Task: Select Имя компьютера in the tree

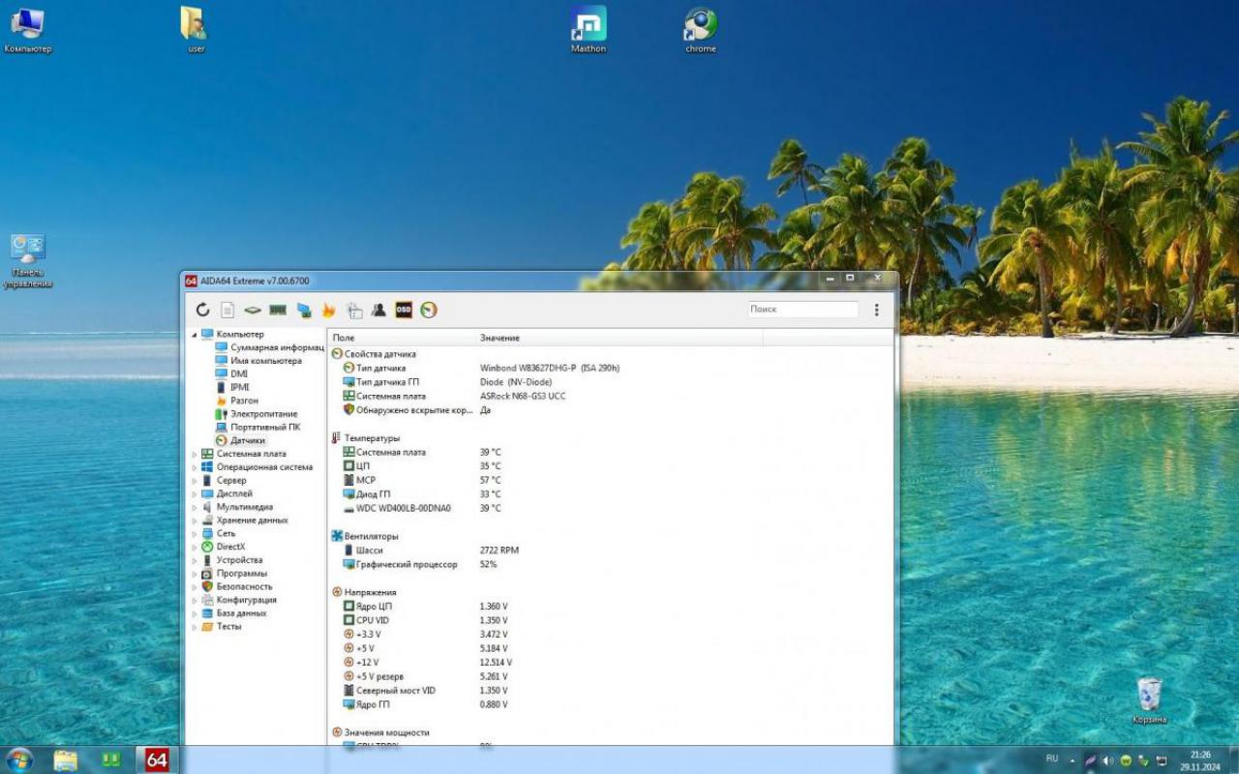Action: click(x=257, y=361)
